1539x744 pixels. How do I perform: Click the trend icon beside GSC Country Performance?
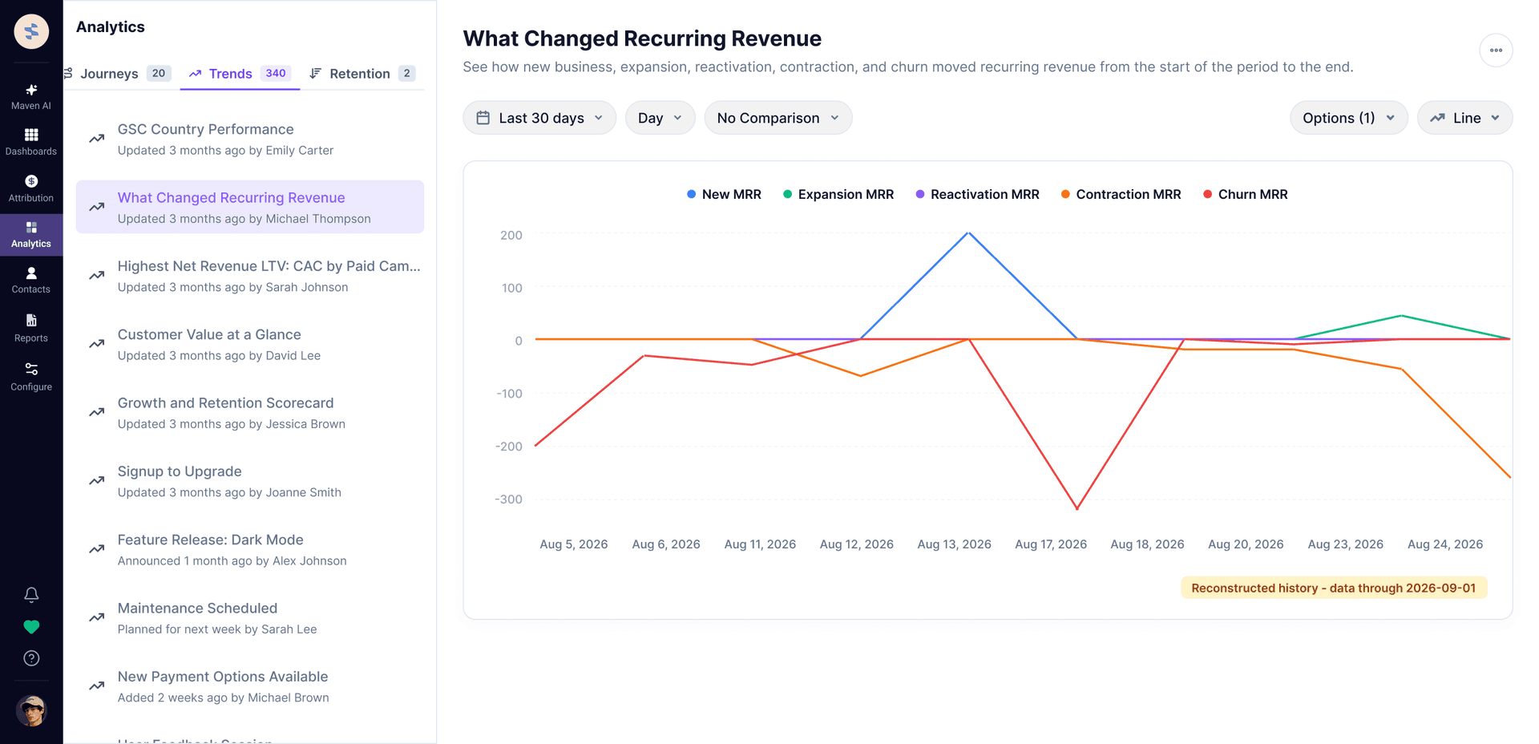point(97,139)
